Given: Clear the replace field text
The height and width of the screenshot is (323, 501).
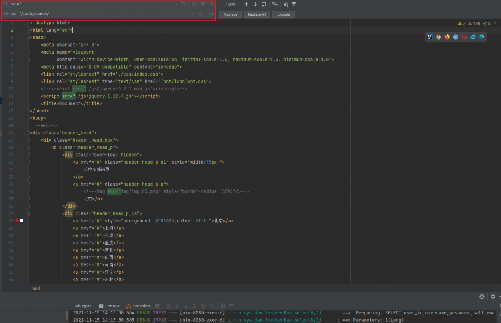Looking at the screenshot, I should (193, 14).
